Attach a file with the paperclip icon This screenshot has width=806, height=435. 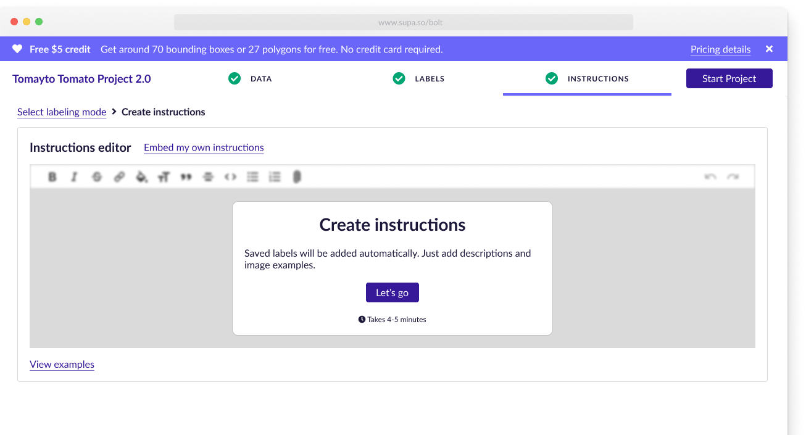point(297,177)
